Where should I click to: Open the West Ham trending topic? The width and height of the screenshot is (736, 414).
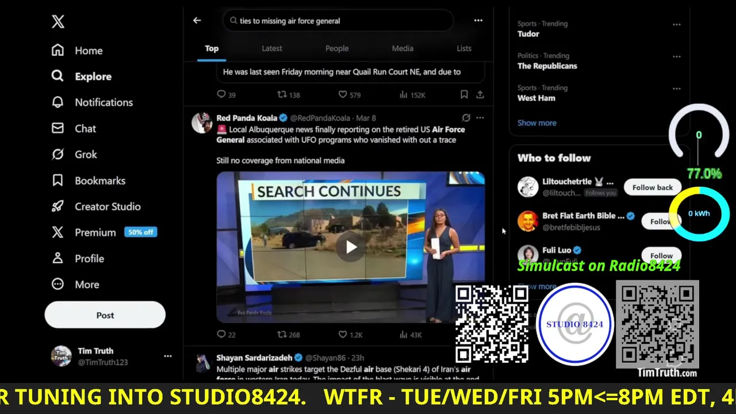click(536, 98)
